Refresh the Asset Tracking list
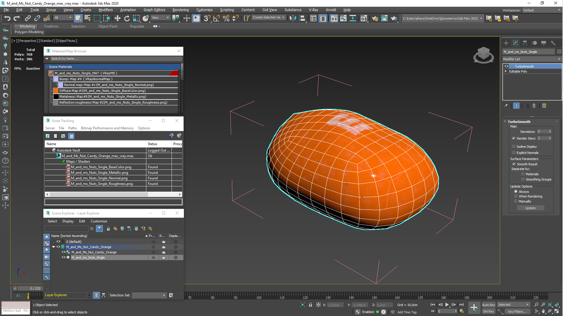563x316 pixels. [48, 136]
